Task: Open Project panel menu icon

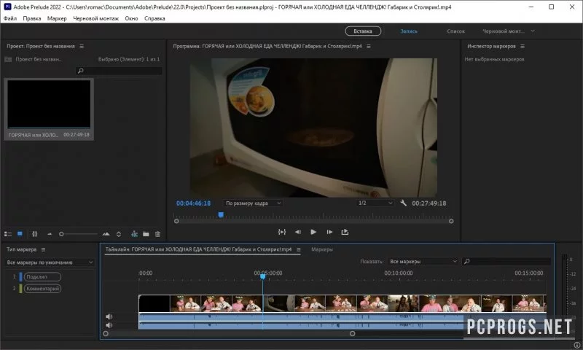Action: 82,46
